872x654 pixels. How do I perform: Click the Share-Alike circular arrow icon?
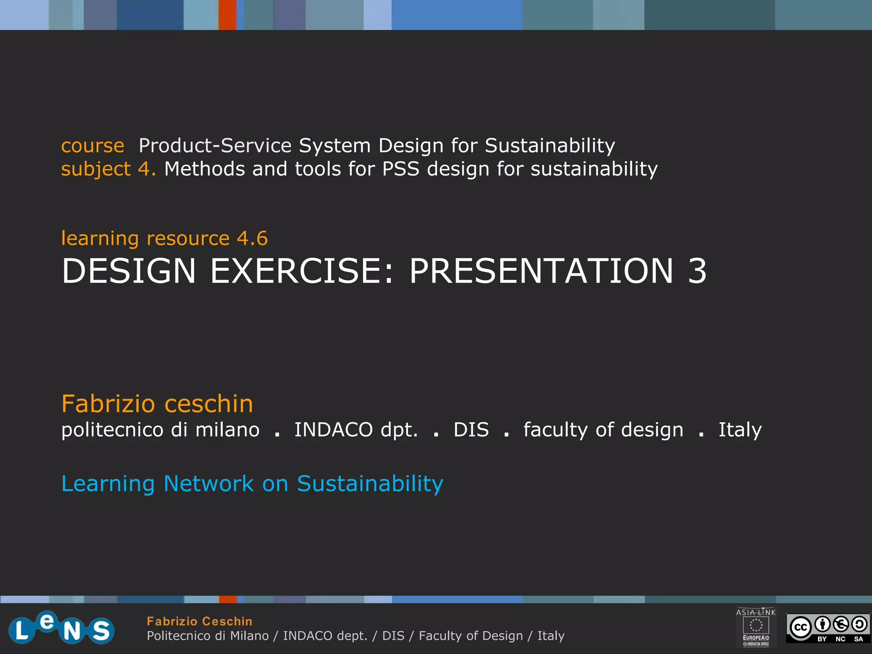859,625
